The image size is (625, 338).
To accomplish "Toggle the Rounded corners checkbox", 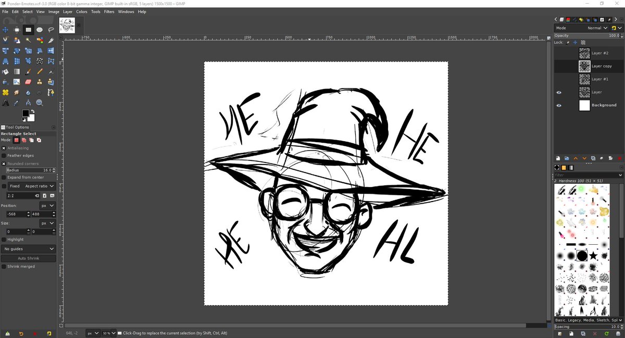I will (x=4, y=164).
